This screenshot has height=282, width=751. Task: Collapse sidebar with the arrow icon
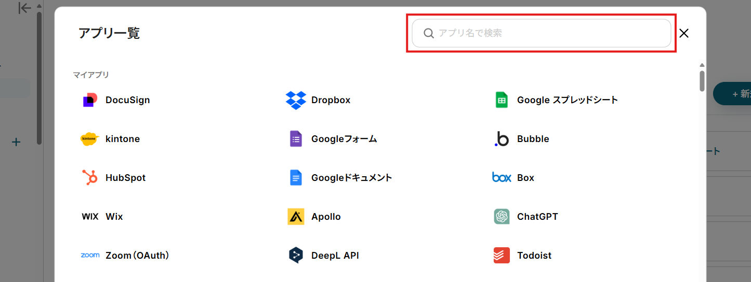[x=24, y=8]
